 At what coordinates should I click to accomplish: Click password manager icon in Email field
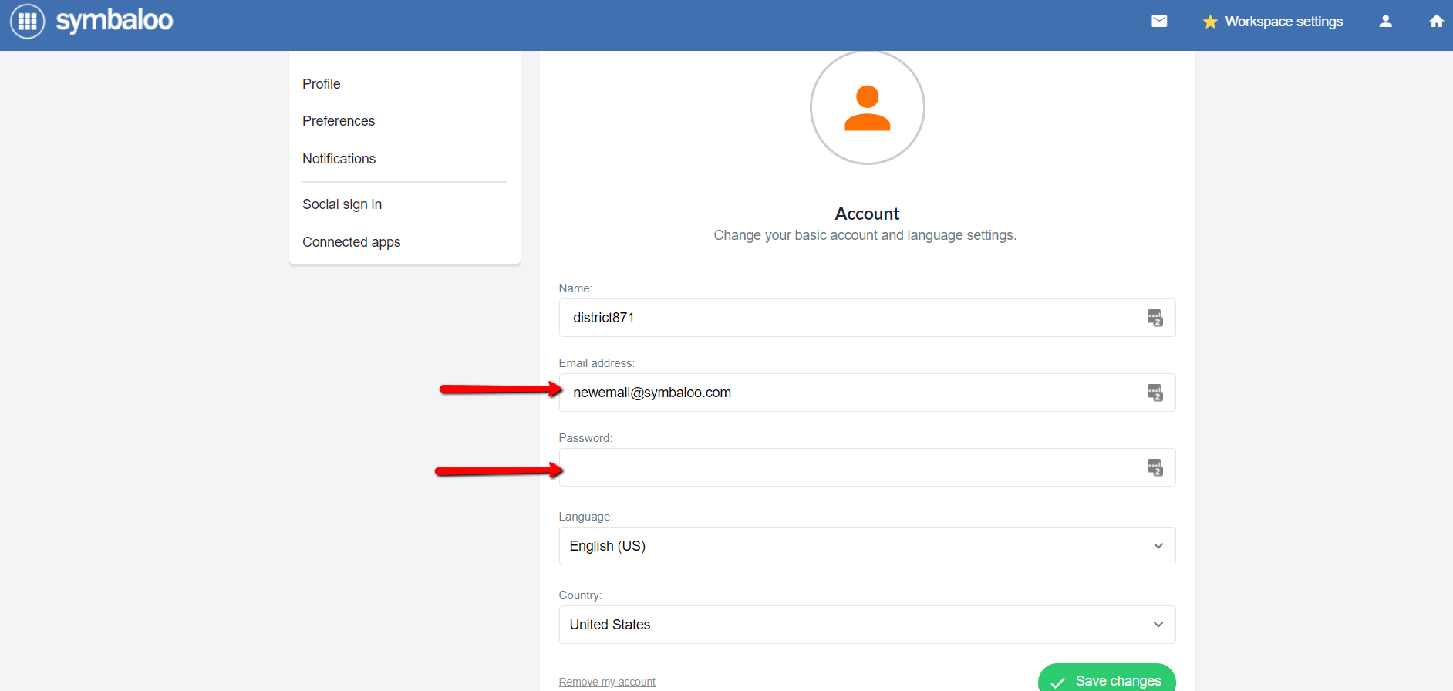(x=1155, y=393)
